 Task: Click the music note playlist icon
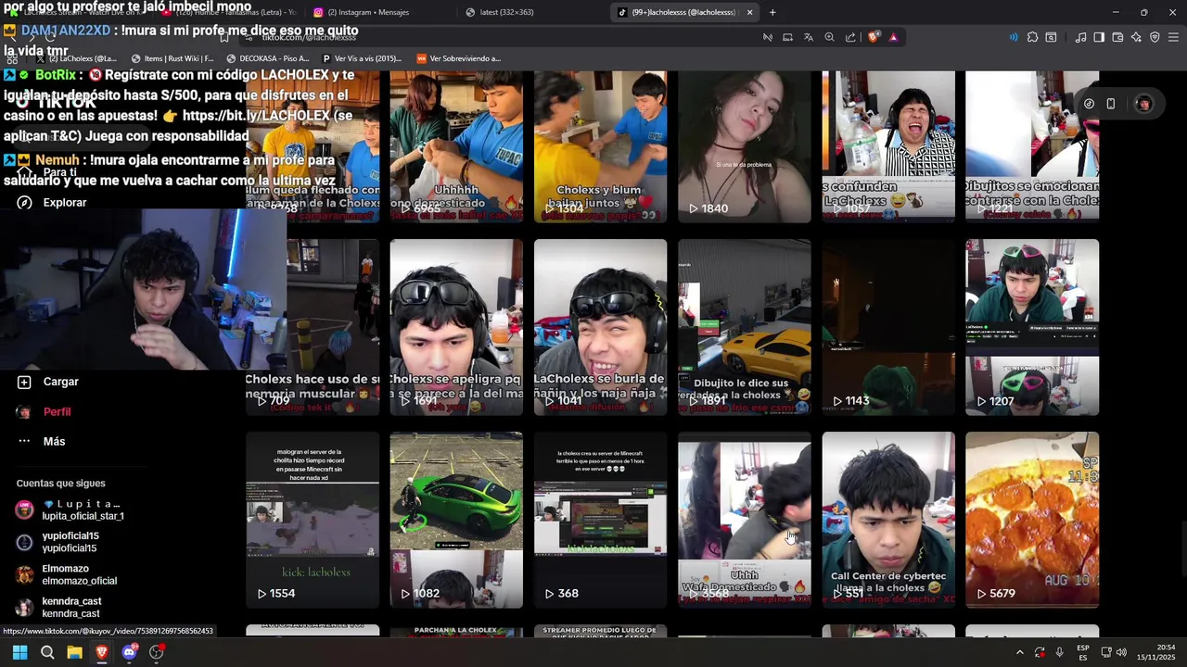pos(1080,37)
